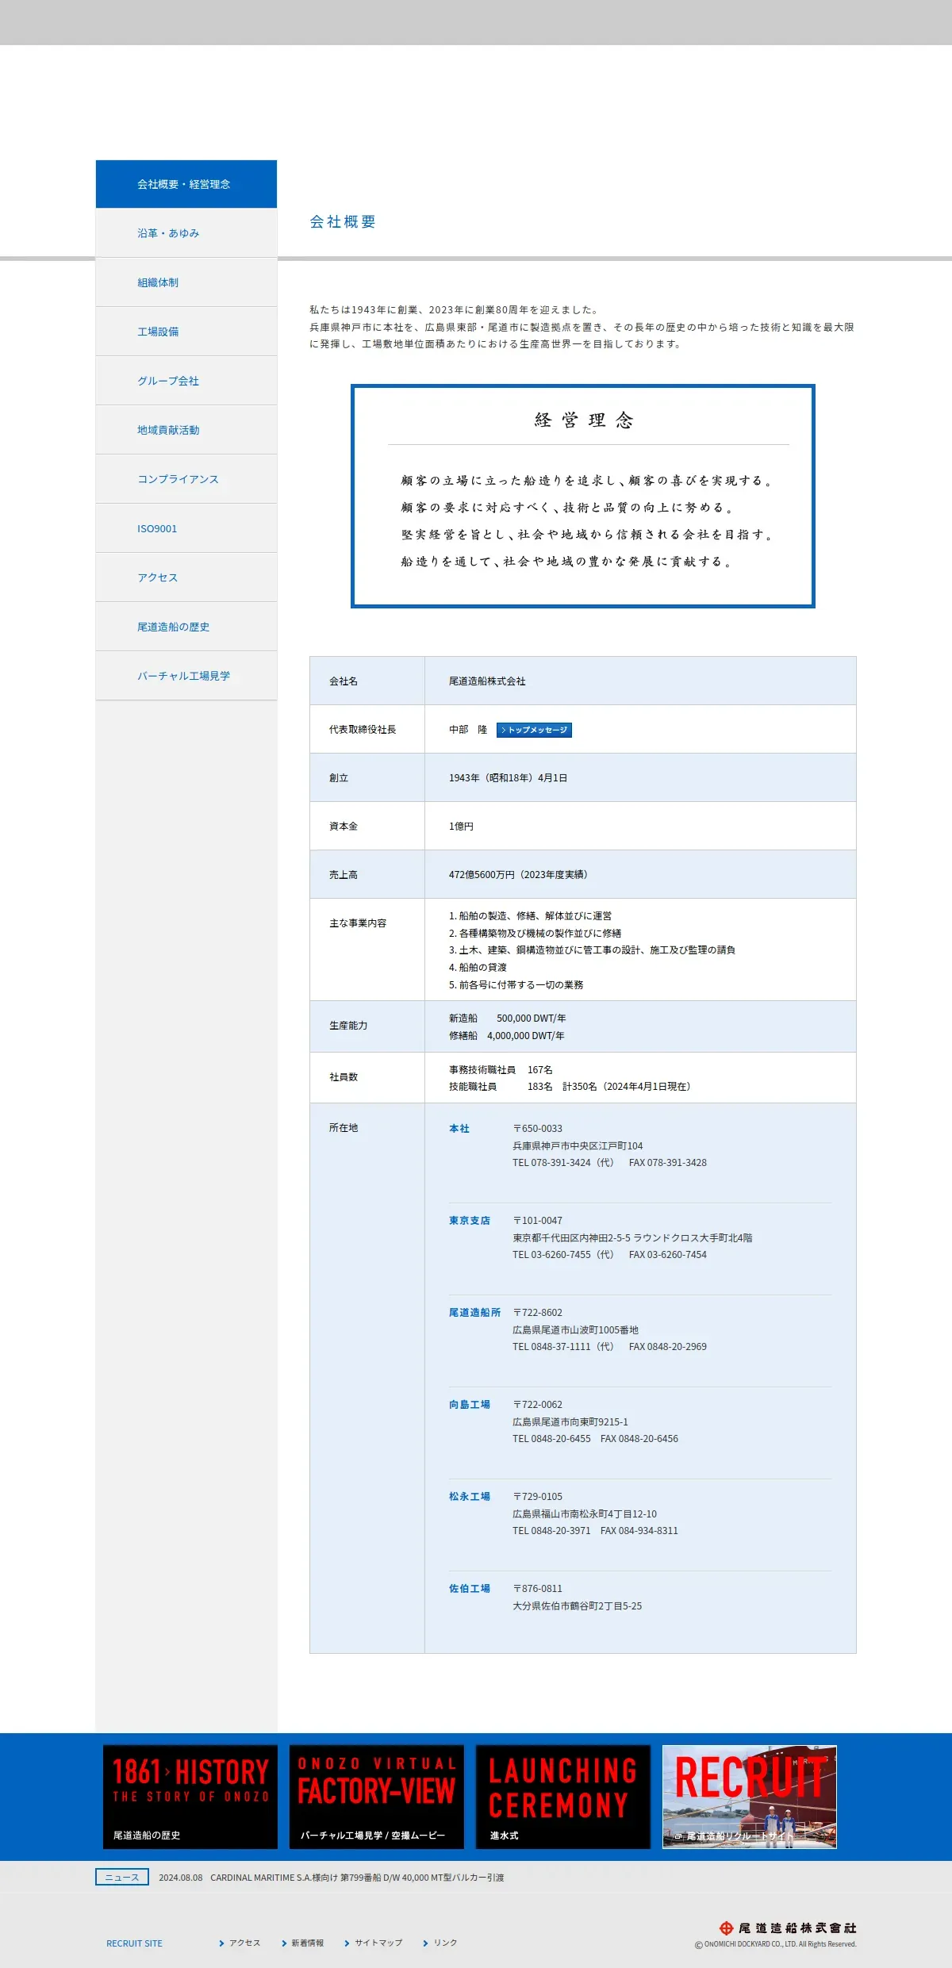Select 組織体制 in sidebar
Screen dimensions: 952x1968
(186, 282)
